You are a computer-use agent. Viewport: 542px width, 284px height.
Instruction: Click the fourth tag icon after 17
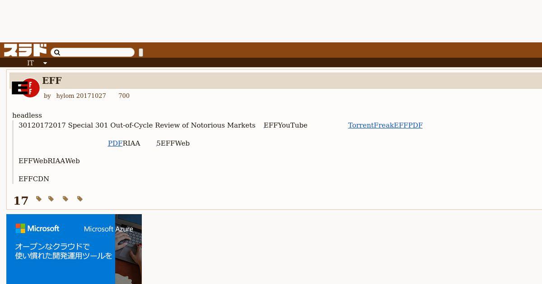(x=80, y=199)
